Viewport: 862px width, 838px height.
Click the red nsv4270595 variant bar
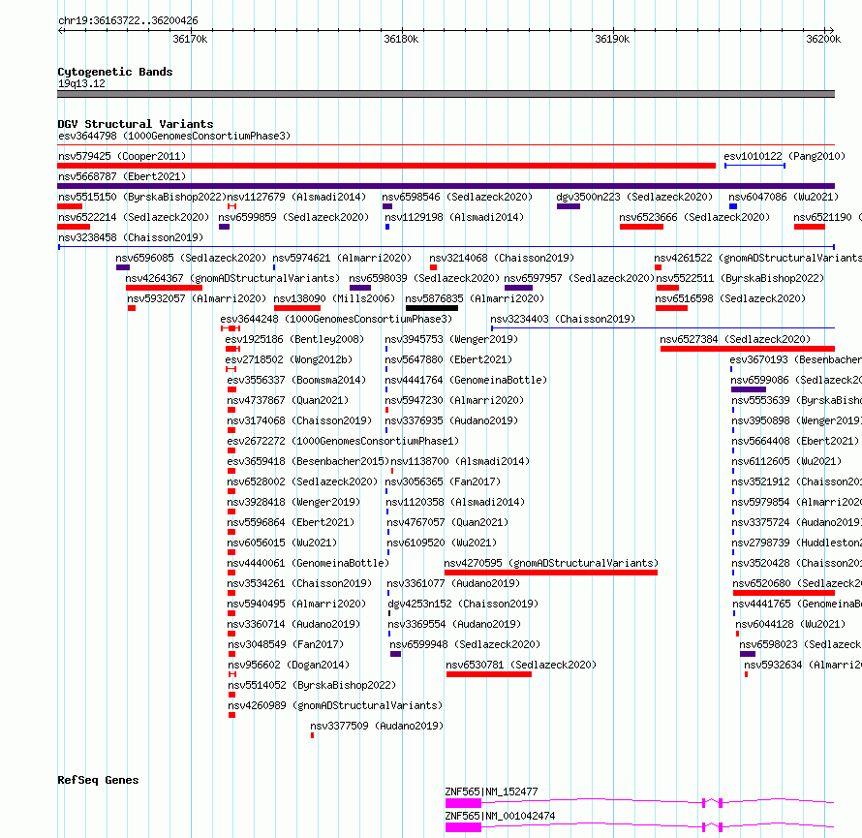click(551, 573)
